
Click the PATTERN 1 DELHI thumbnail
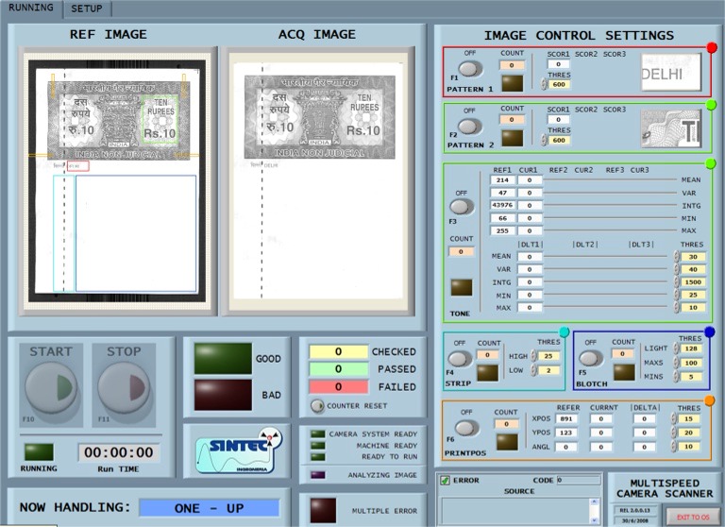pos(671,72)
